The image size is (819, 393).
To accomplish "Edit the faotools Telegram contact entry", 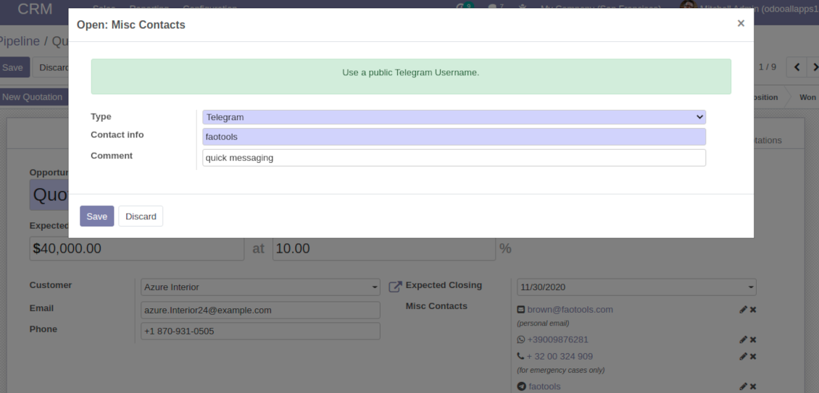I will (743, 386).
